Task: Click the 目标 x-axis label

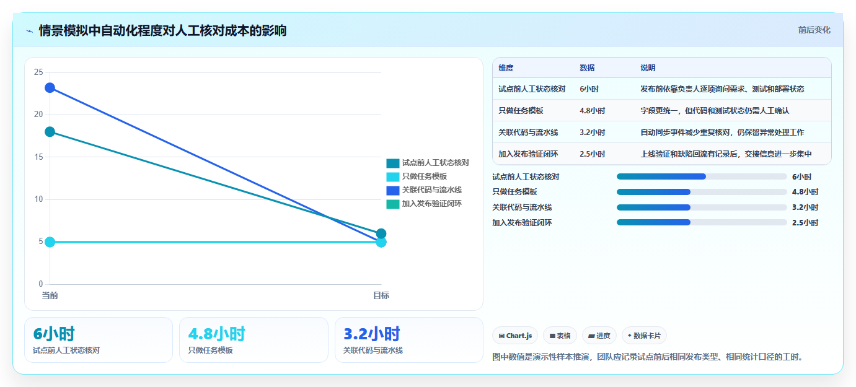Action: (x=381, y=296)
